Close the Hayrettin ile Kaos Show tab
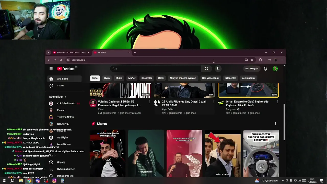The image size is (327, 184). 88,53
